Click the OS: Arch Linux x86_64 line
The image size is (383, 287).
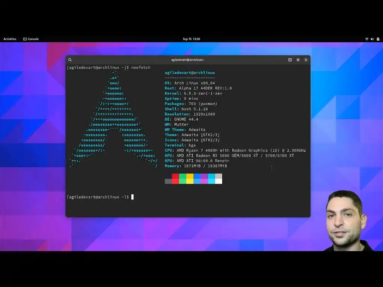click(190, 83)
